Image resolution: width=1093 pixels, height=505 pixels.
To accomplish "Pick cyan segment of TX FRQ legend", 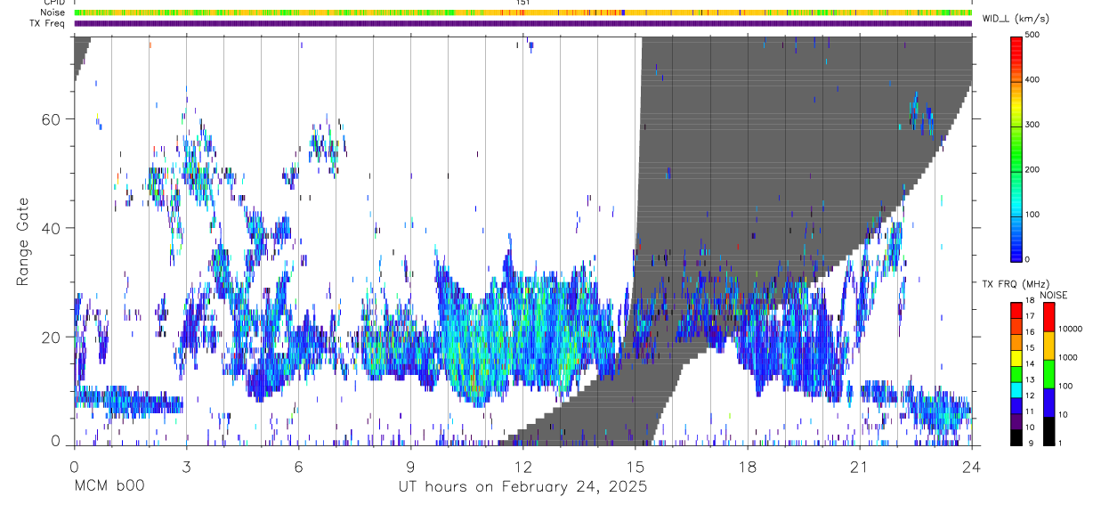I will [1016, 390].
